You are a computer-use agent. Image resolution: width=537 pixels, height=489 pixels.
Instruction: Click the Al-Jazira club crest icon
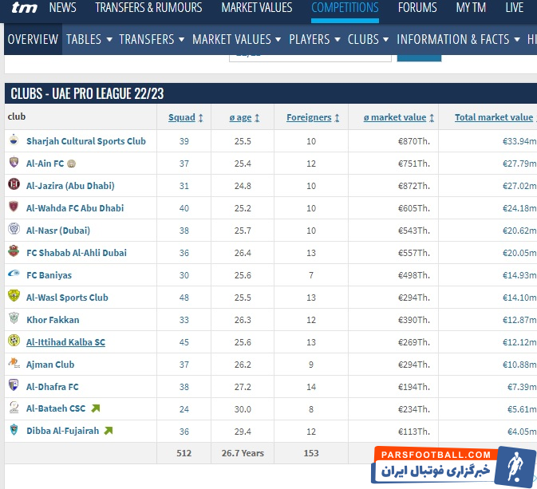point(14,186)
